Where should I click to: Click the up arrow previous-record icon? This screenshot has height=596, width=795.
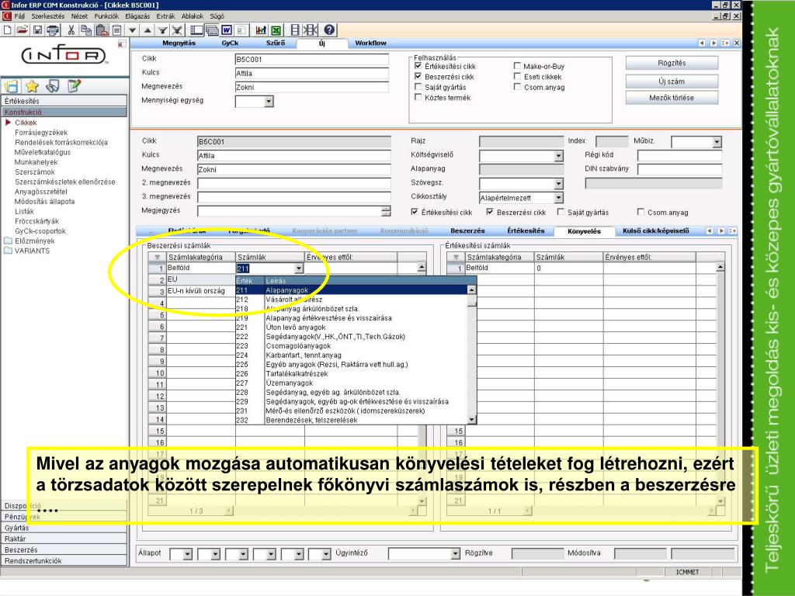coord(148,30)
